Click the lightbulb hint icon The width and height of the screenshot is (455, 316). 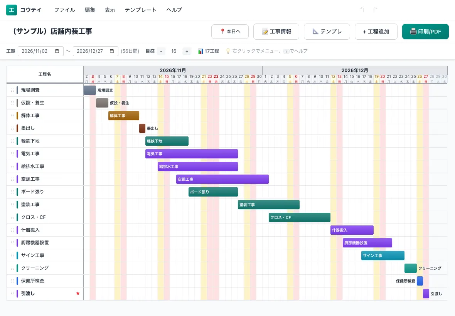coord(228,51)
